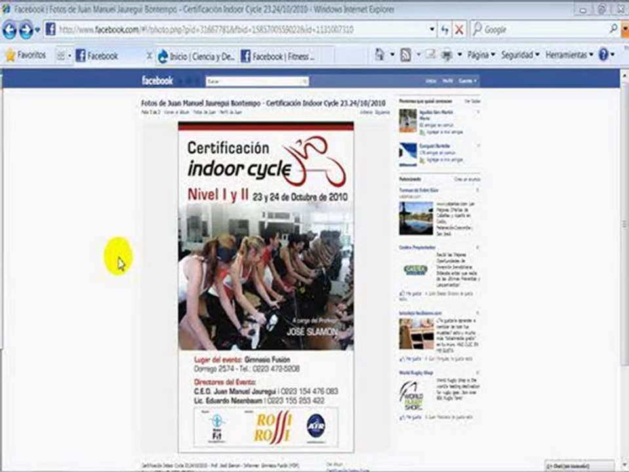Click the facebook.com URL in the address bar
This screenshot has width=629, height=472.
pyautogui.click(x=206, y=29)
